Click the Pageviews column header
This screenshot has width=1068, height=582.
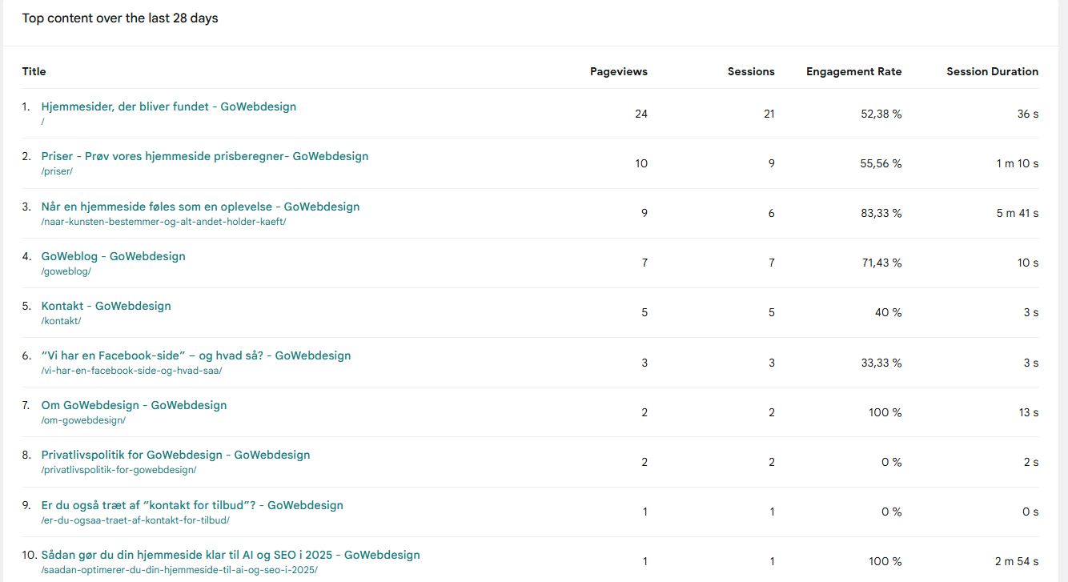pyautogui.click(x=618, y=71)
